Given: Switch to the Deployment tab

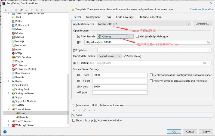Looking at the screenshot, I should 93,17.
